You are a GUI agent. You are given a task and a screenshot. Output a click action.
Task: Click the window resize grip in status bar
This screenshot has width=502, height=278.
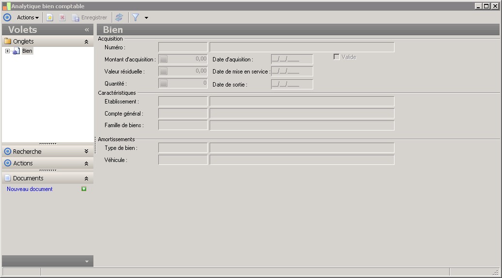tap(496, 272)
